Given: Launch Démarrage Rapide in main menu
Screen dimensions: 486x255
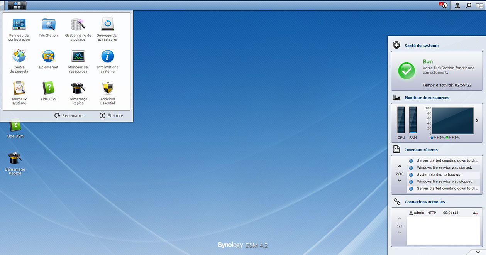Looking at the screenshot, I should pyautogui.click(x=78, y=93).
